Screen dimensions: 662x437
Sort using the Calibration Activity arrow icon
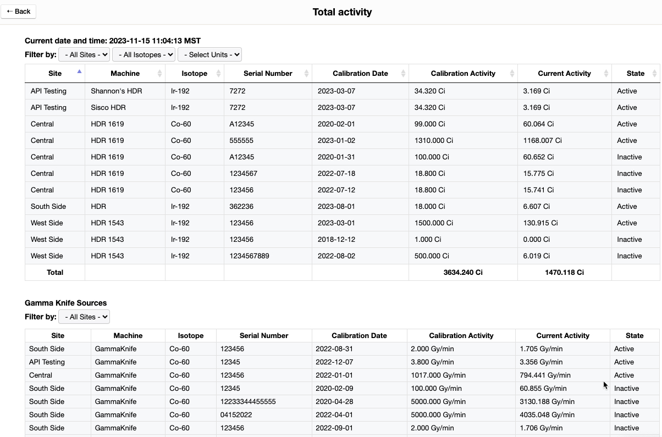point(512,73)
